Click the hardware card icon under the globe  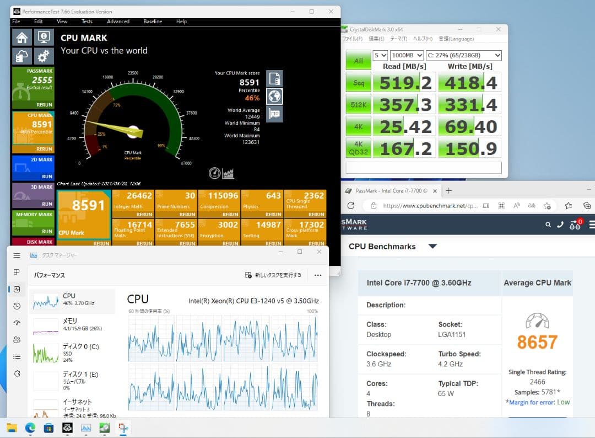click(274, 115)
